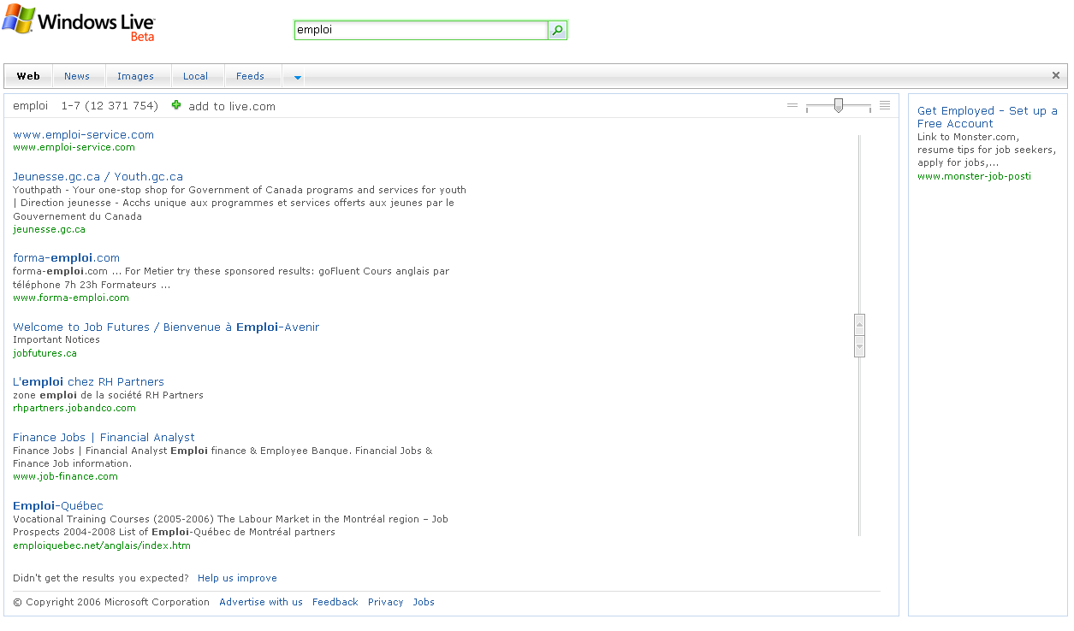Click green URL jeunesse.gc.ca

point(49,229)
